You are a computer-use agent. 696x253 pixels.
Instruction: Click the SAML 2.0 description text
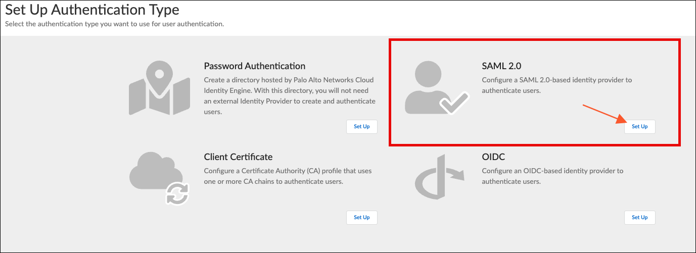click(x=556, y=85)
